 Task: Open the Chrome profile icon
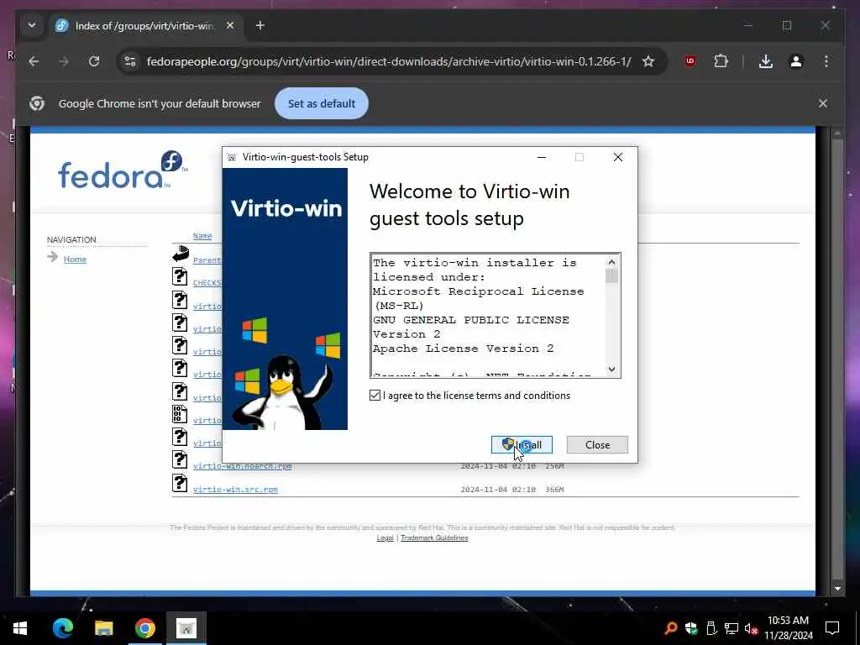[x=796, y=61]
